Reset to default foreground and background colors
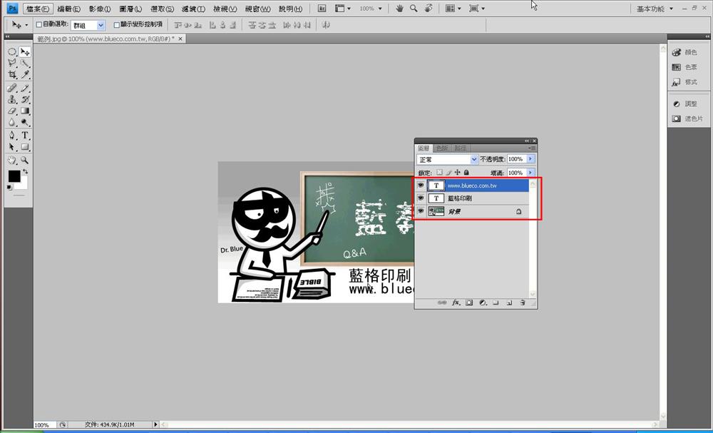 [9, 187]
